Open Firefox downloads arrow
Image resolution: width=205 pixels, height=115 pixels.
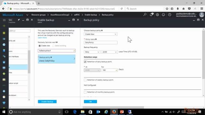click(178, 9)
